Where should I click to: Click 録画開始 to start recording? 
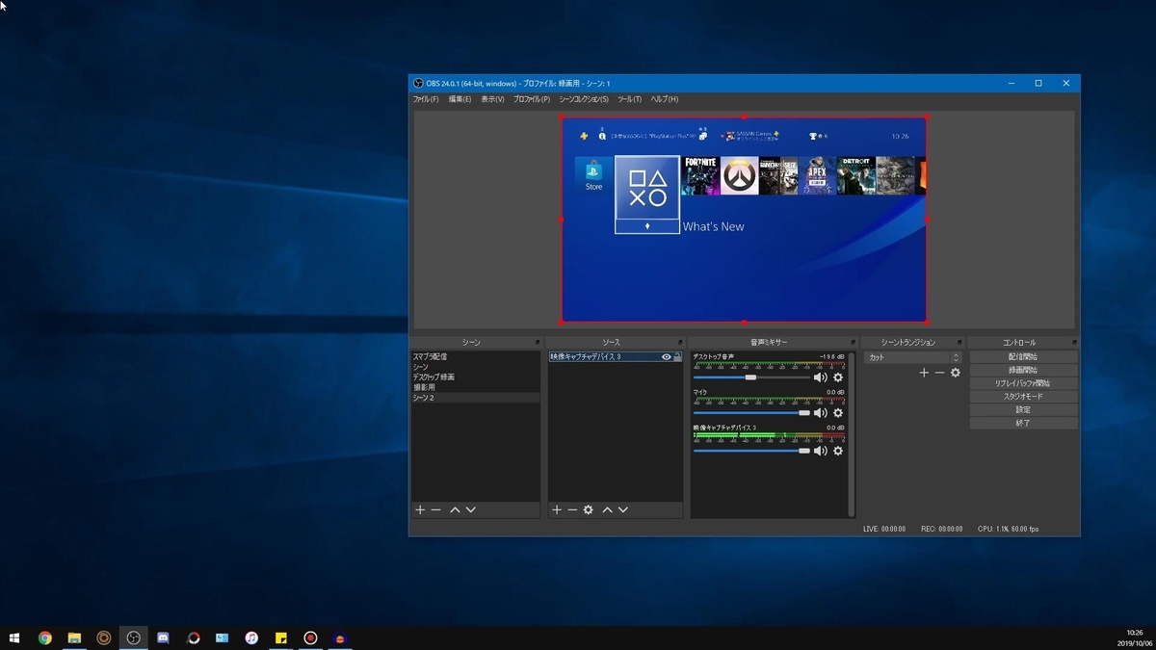[1023, 370]
